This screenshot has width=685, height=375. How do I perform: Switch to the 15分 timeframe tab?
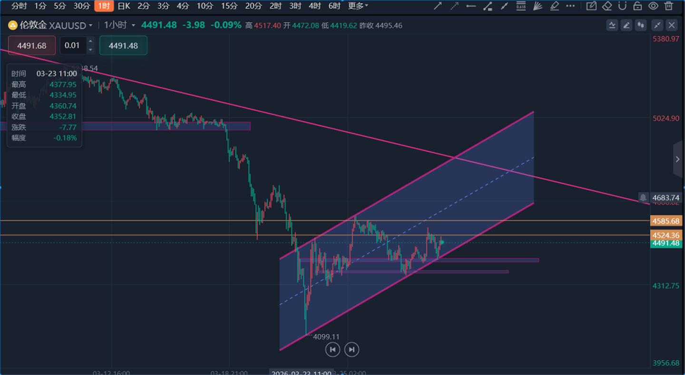229,6
